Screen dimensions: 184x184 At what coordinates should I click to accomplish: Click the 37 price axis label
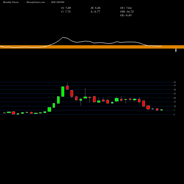[175, 85]
